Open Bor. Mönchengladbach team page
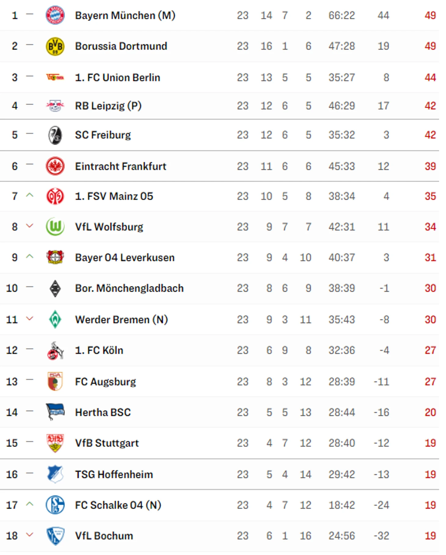The height and width of the screenshot is (555, 446). (129, 288)
